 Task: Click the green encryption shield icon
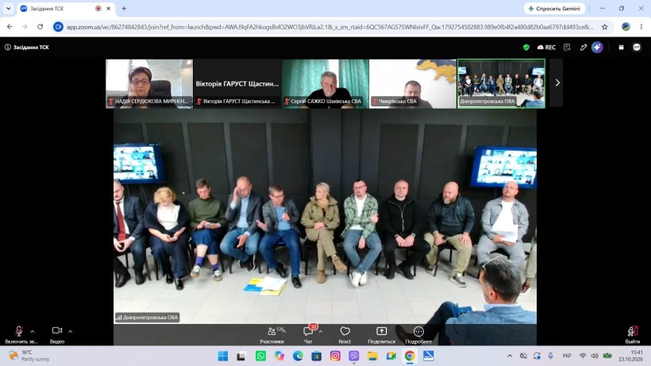point(526,48)
